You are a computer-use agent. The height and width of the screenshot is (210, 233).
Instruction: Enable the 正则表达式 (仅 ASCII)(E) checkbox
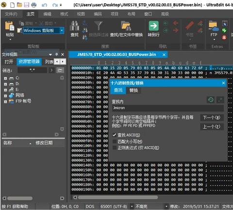coord(115,148)
